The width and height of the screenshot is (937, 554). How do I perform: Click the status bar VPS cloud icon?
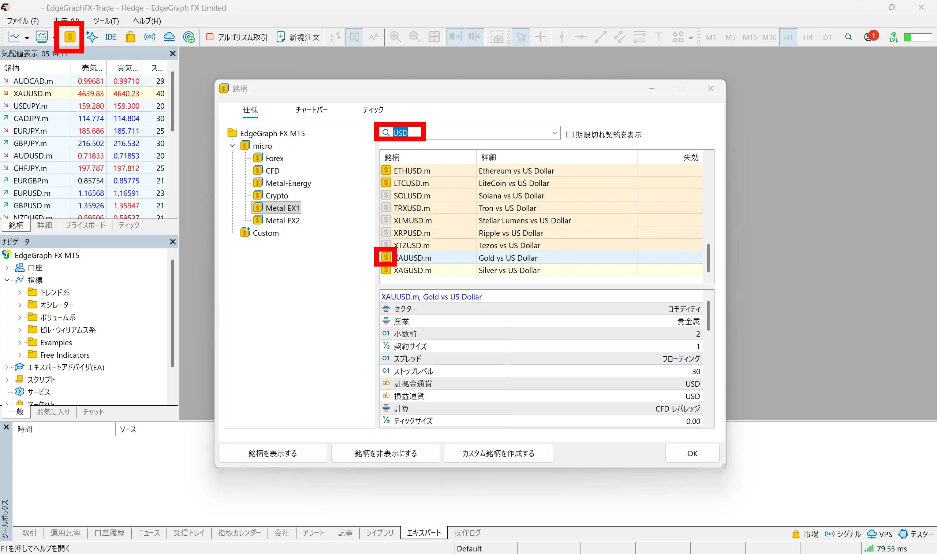(x=872, y=534)
